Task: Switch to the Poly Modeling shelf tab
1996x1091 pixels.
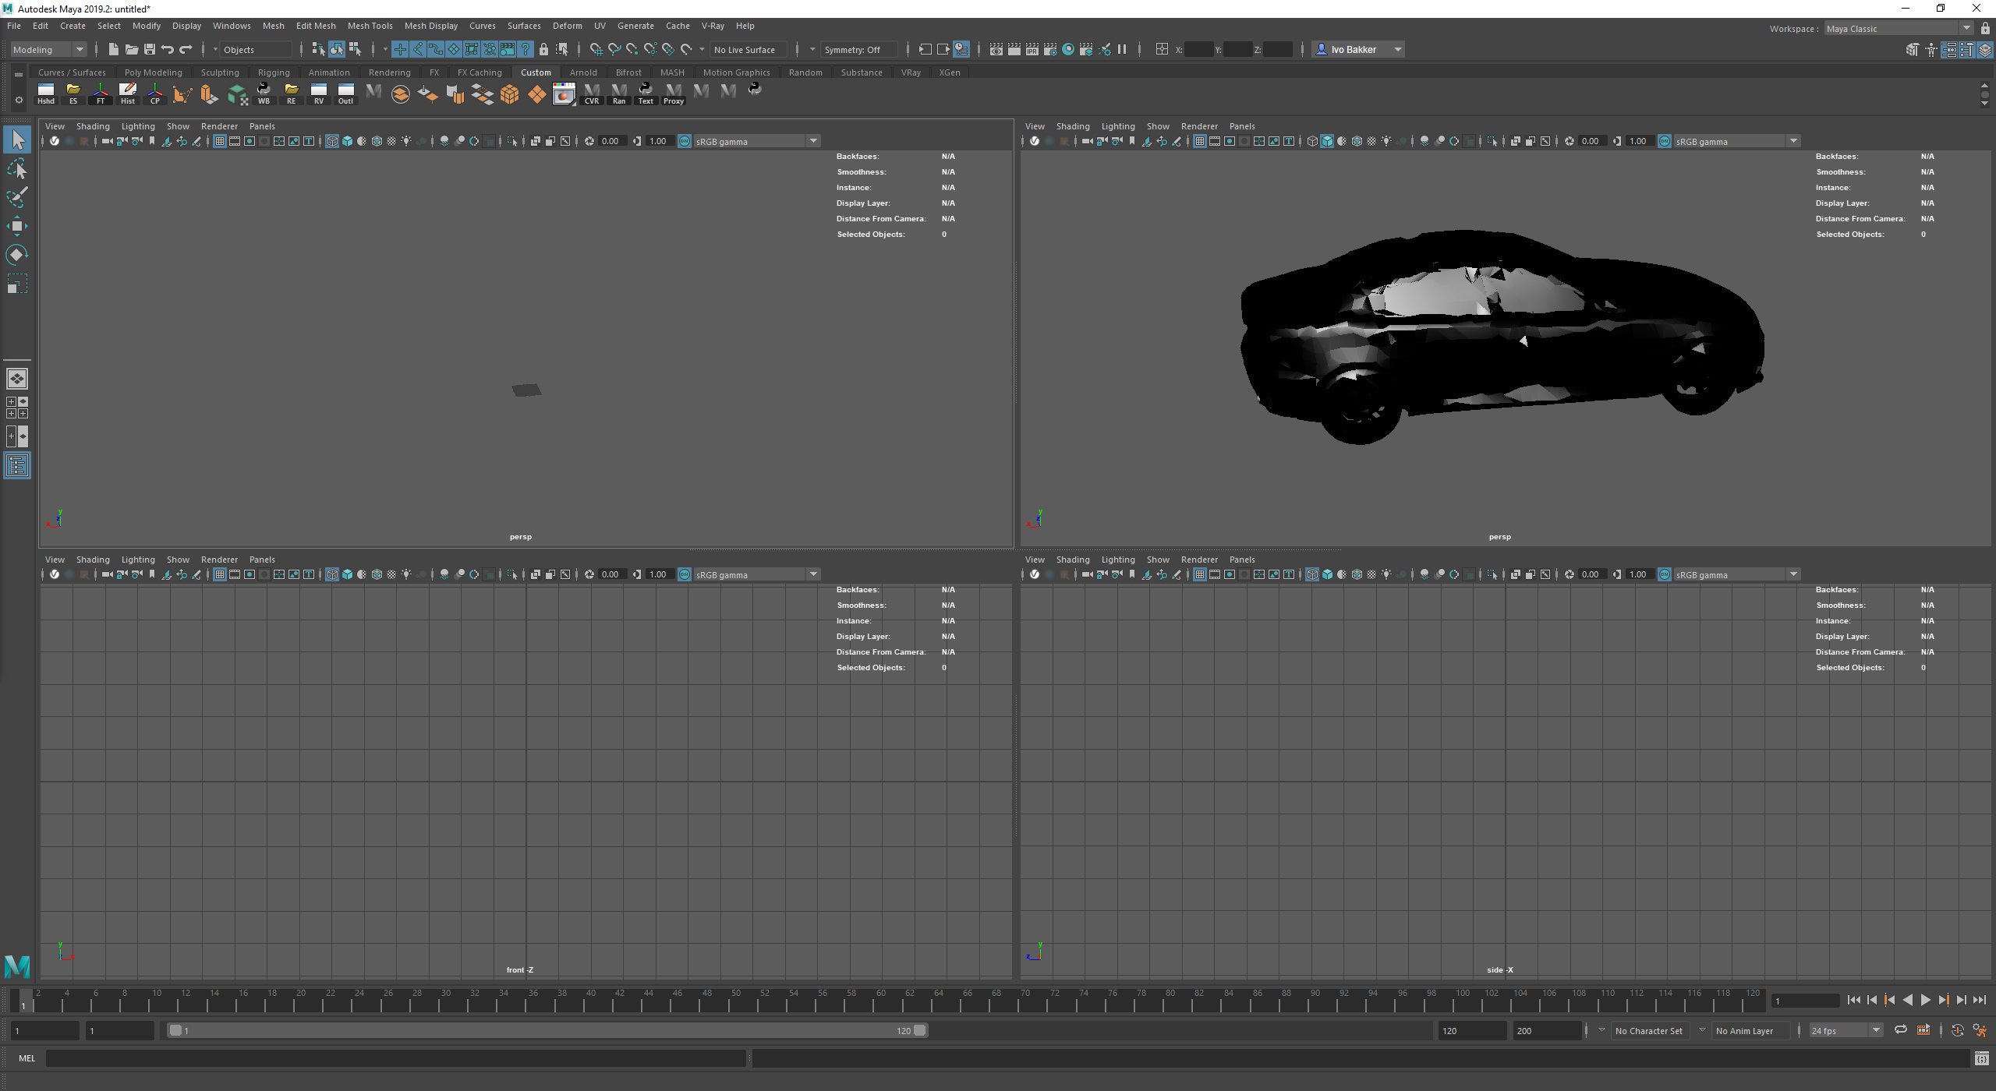Action: pos(153,72)
